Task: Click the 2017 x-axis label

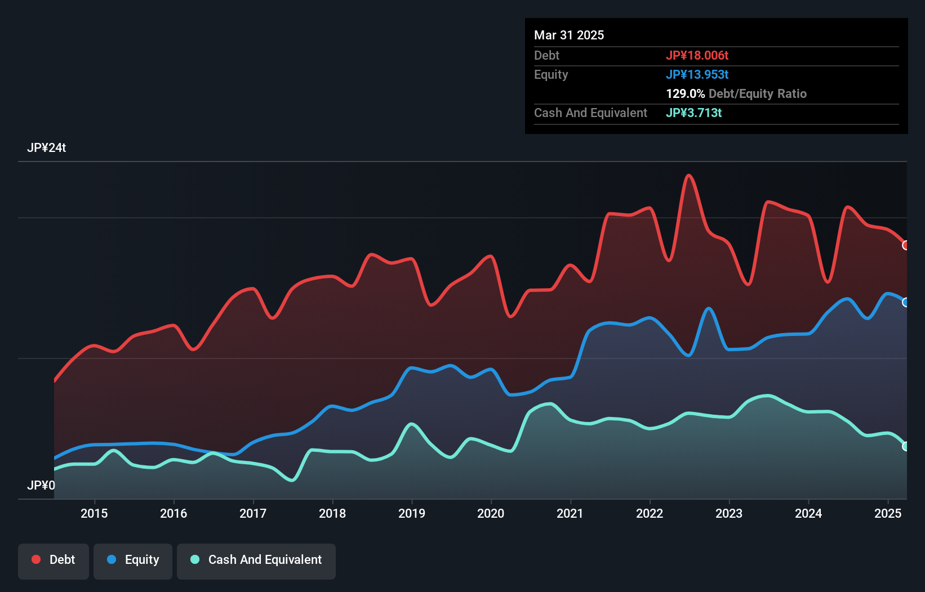Action: (253, 513)
